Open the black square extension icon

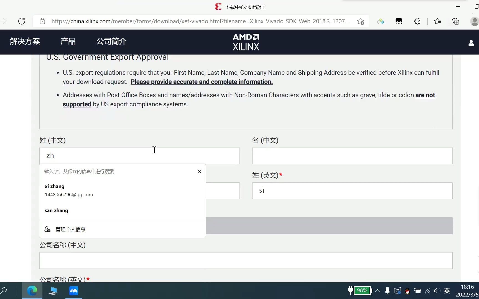coord(399,21)
